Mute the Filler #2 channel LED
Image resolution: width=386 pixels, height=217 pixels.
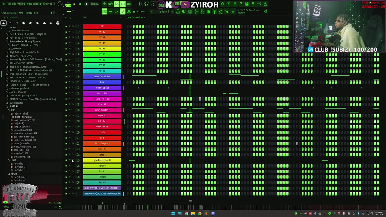click(x=66, y=105)
